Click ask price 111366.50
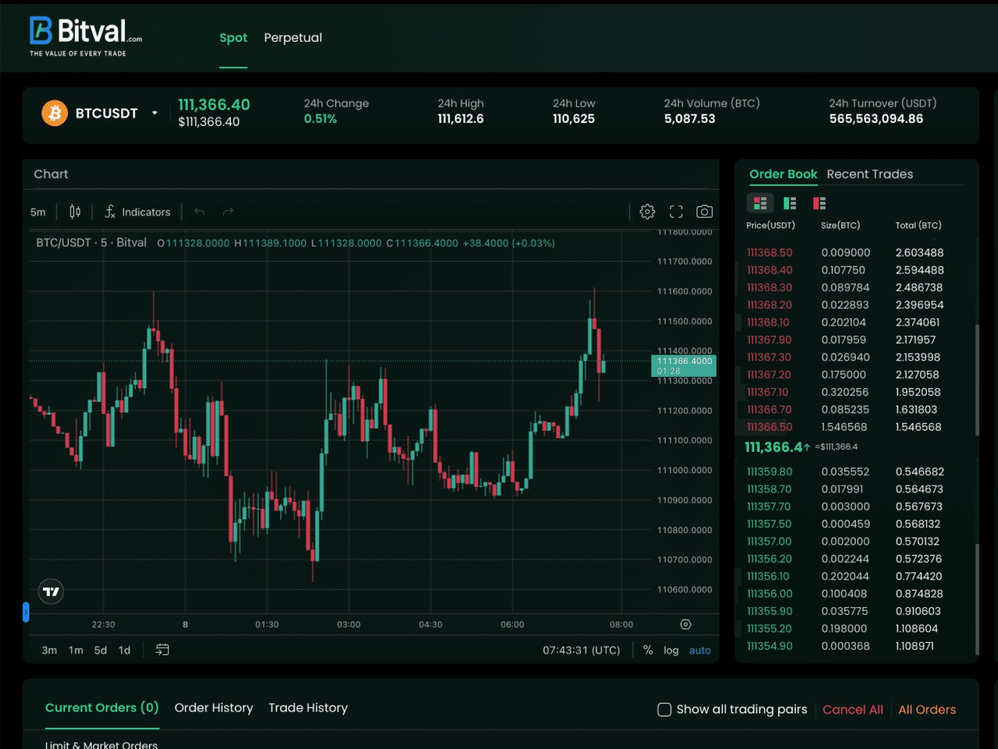This screenshot has width=998, height=749. pos(770,428)
